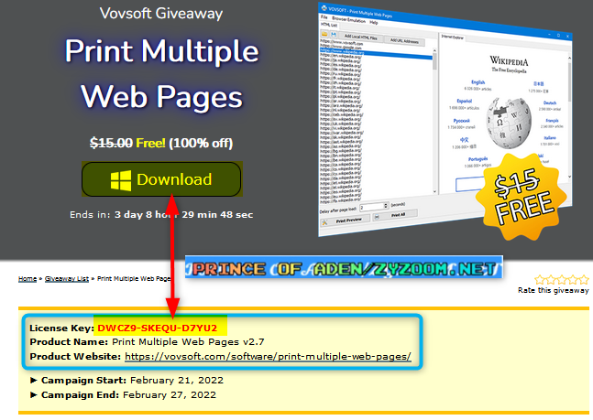
Task: Open the vovsoft.com product website link
Action: [x=268, y=357]
